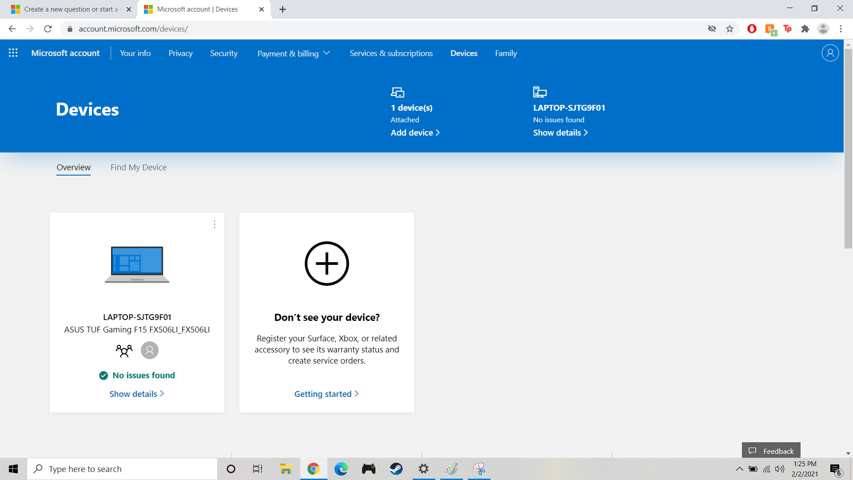The width and height of the screenshot is (853, 480).
Task: Click the gray user avatar on device card
Action: [x=150, y=350]
